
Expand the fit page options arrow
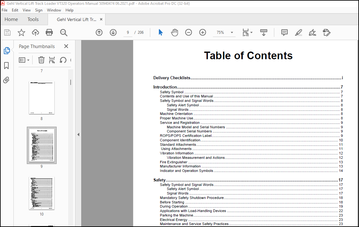[251, 32]
